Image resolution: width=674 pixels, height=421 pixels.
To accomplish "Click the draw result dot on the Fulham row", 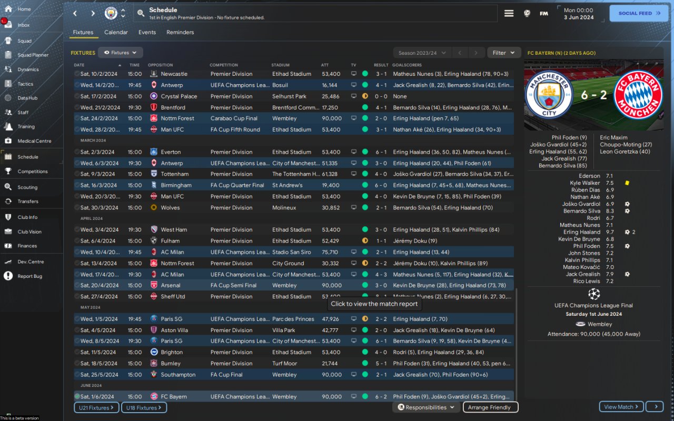I will [365, 241].
